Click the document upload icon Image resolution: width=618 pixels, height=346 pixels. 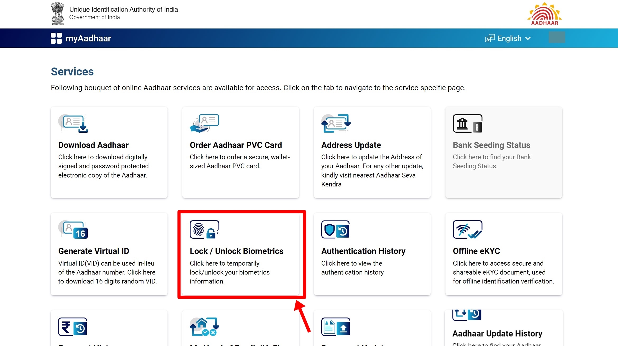(x=336, y=327)
